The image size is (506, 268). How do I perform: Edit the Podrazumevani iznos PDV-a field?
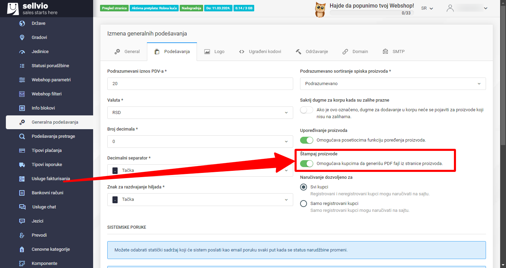[x=200, y=84]
